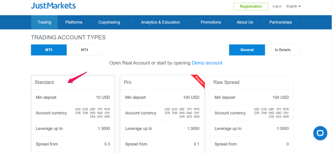Click Raw Spread's Account currency label
The width and height of the screenshot is (332, 153).
230,113
